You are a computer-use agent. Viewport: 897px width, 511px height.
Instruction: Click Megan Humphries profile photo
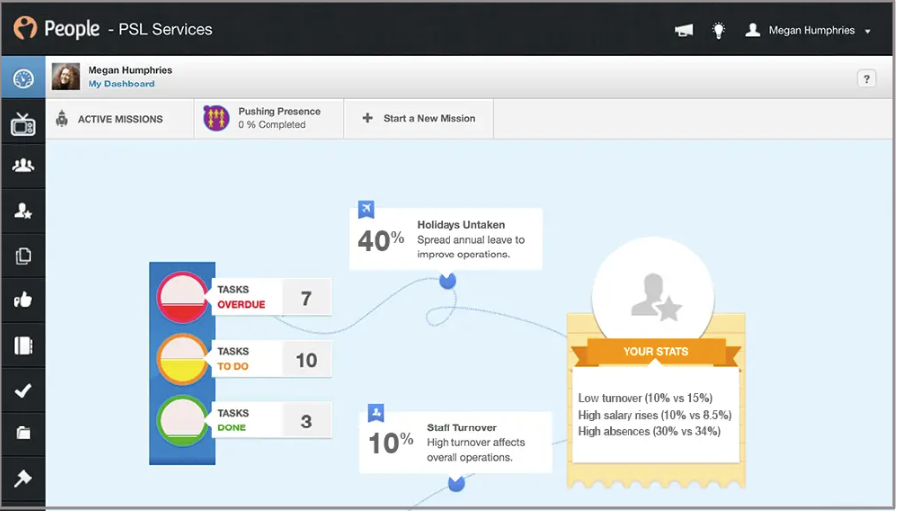66,77
